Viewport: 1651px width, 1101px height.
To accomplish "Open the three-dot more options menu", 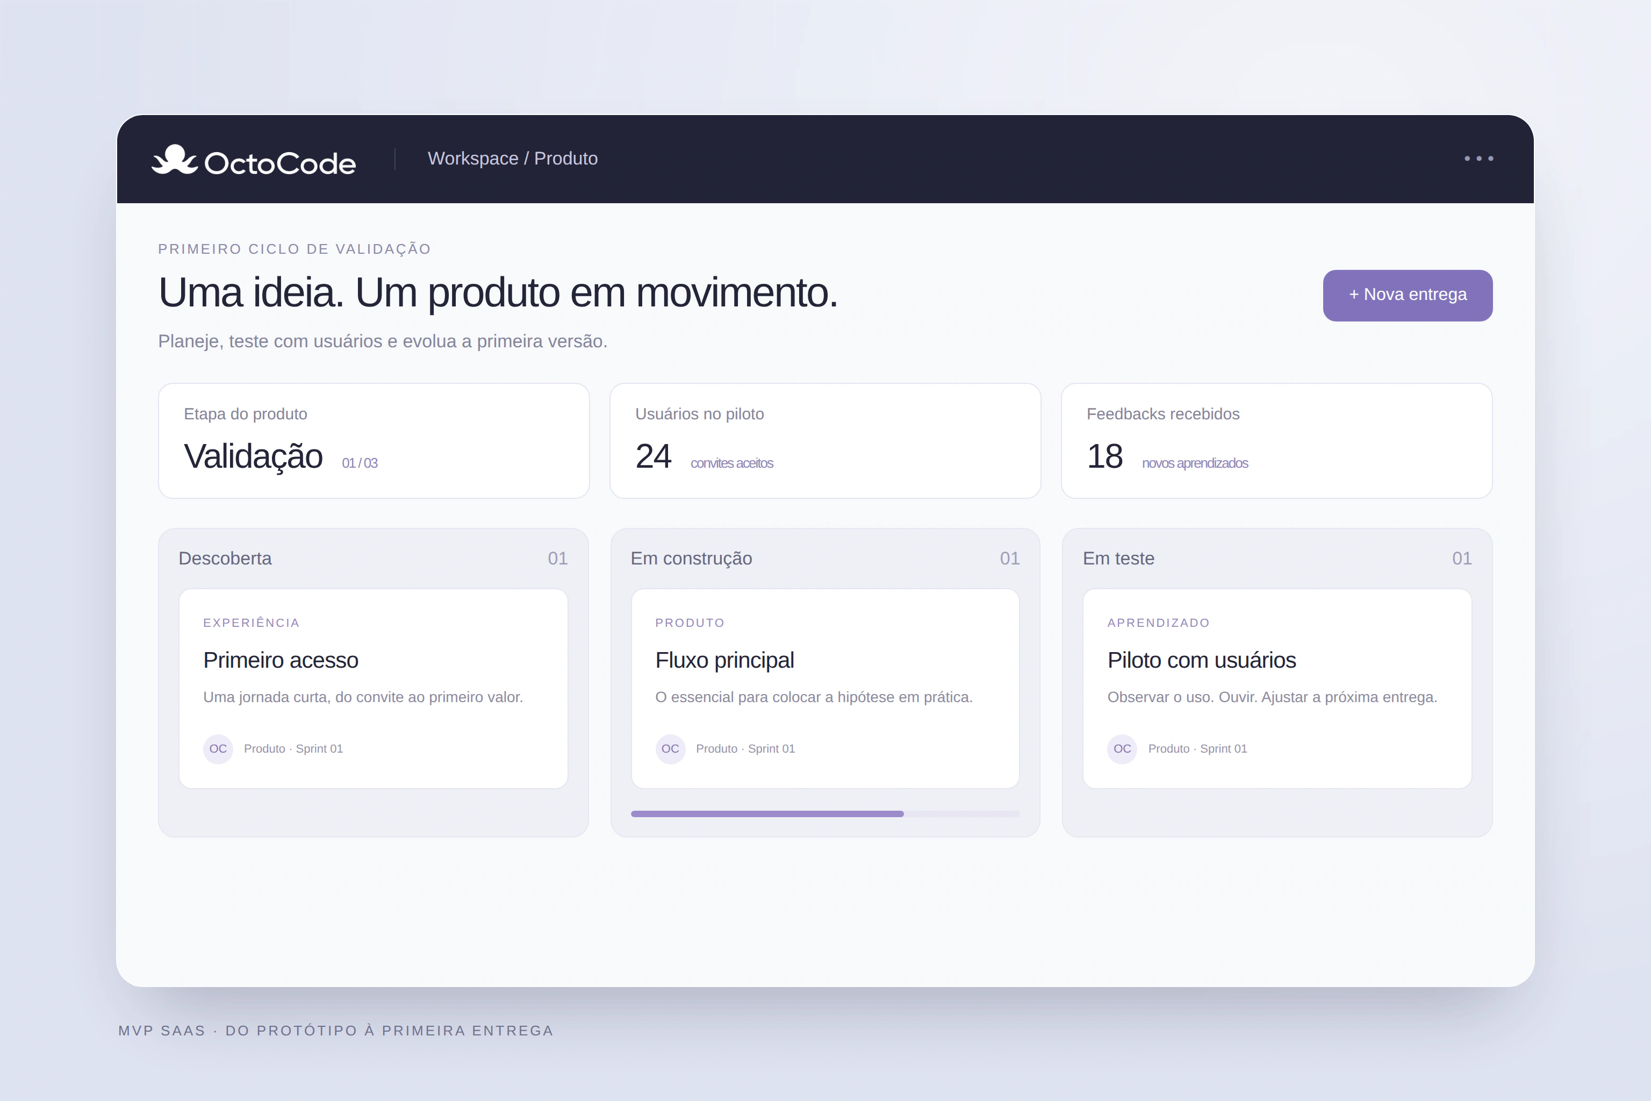I will [x=1478, y=159].
